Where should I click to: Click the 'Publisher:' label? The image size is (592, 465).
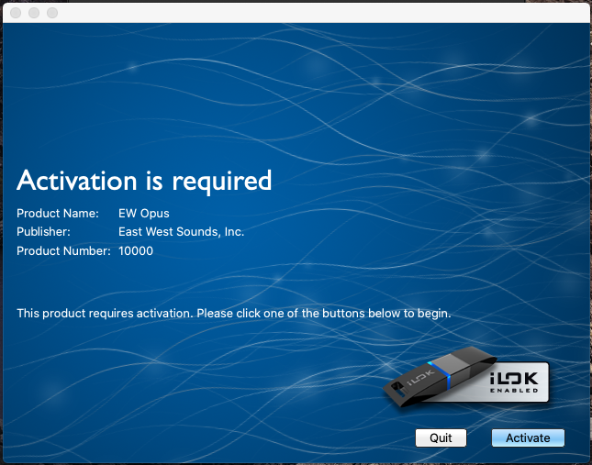pos(43,231)
